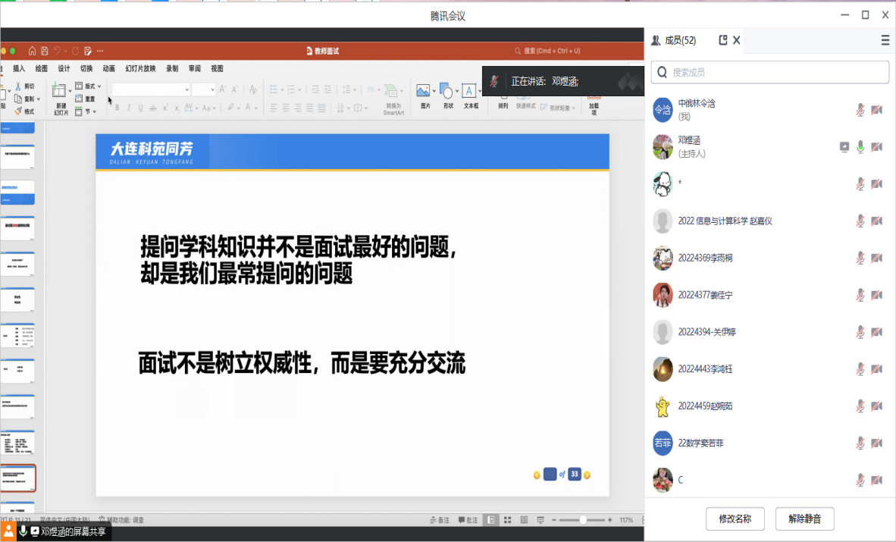Click the zoom slider handle in status bar

coord(583,520)
